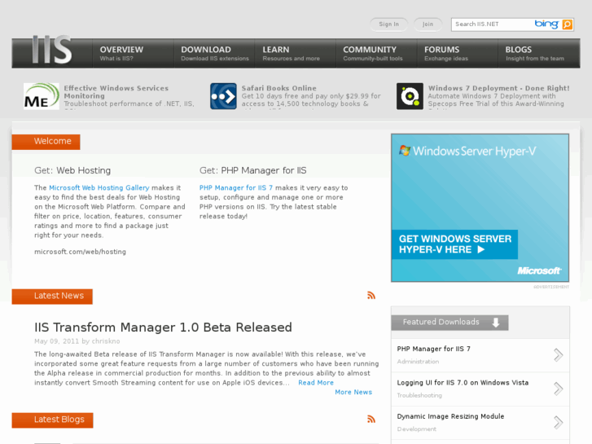Click the ME Windows Services Monitoring ad logo
The width and height of the screenshot is (592, 444).
click(42, 96)
